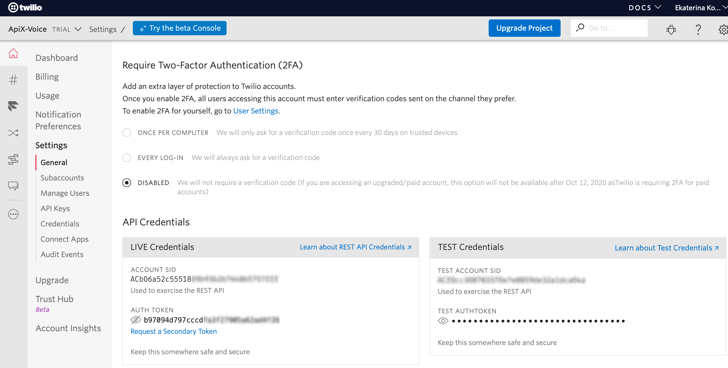Focus the Go to... search field

pos(609,28)
